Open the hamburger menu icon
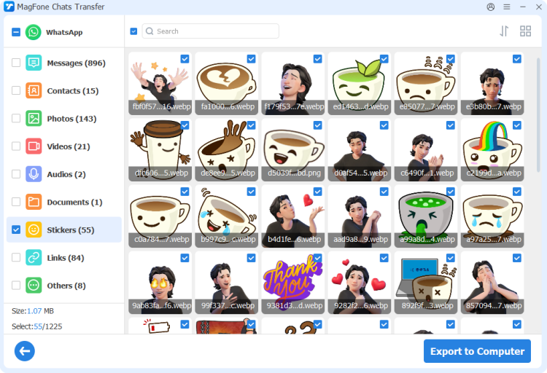Viewport: 547px width, 373px height. [507, 7]
